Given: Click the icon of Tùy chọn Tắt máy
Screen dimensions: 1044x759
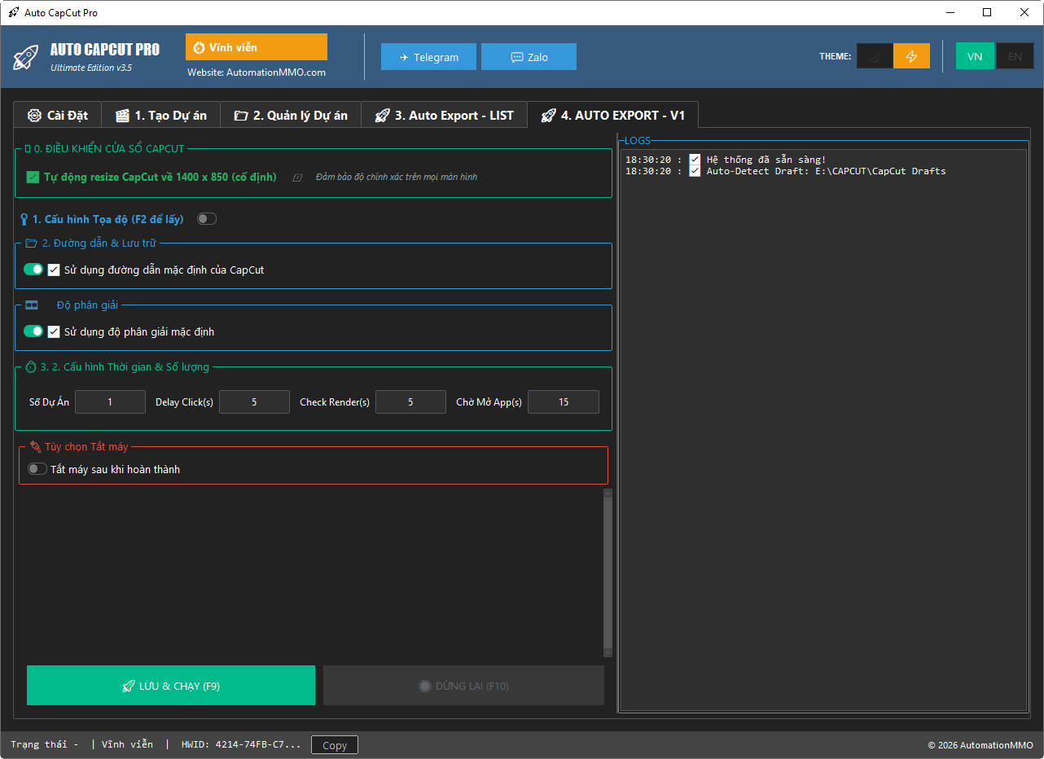Looking at the screenshot, I should pyautogui.click(x=35, y=447).
